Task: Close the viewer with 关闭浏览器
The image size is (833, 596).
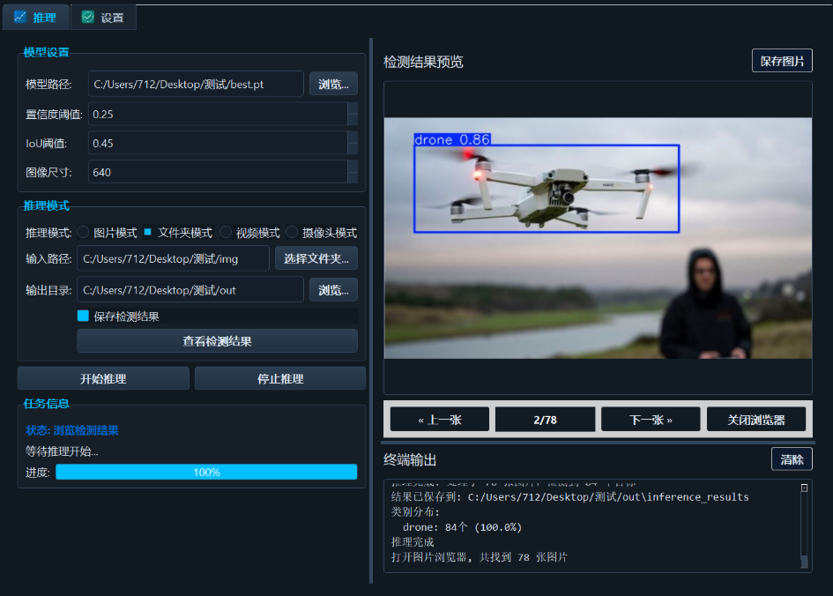Action: point(756,420)
